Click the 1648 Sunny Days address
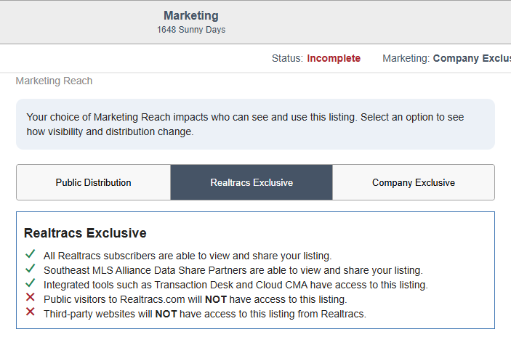This screenshot has height=353, width=511. tap(191, 30)
